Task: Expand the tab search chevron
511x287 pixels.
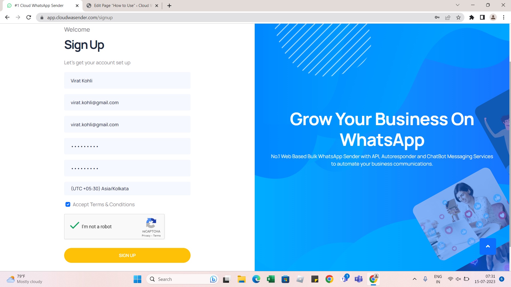Action: pyautogui.click(x=458, y=5)
